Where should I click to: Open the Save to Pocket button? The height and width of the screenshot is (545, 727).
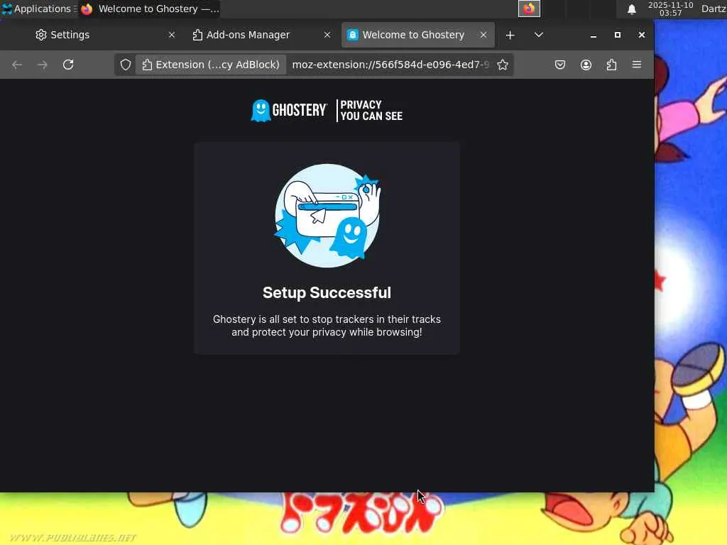pyautogui.click(x=560, y=65)
